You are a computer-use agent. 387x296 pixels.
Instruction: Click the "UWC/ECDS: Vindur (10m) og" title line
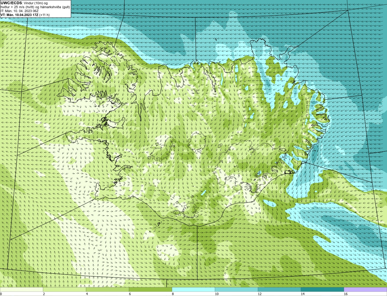24,3
